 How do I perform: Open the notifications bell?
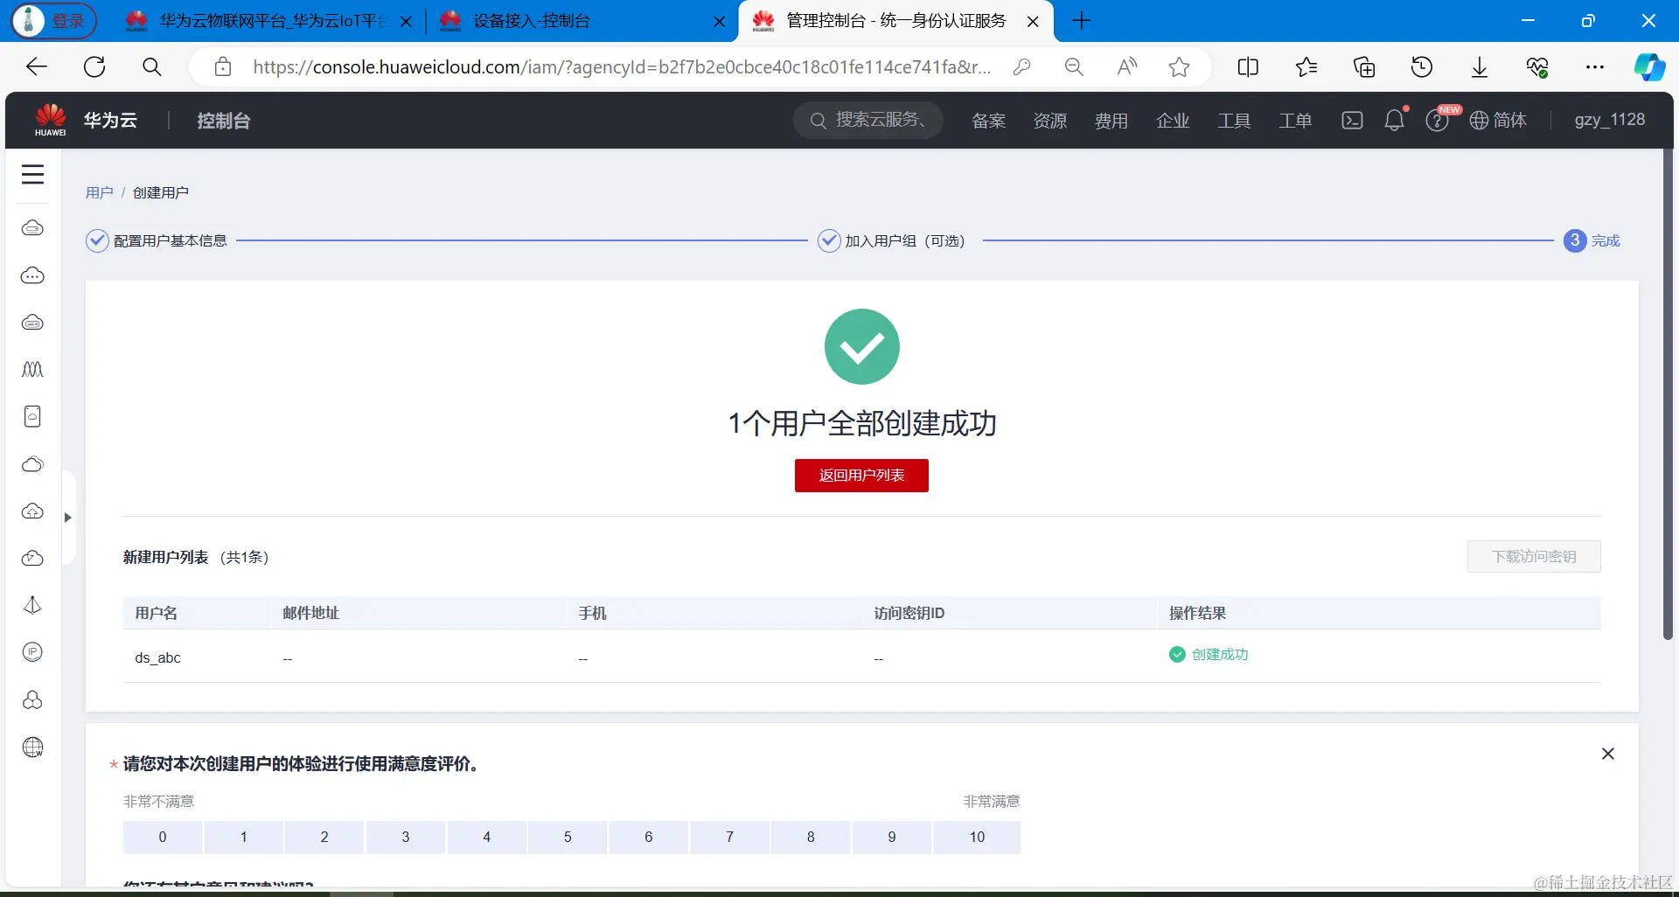(x=1395, y=121)
